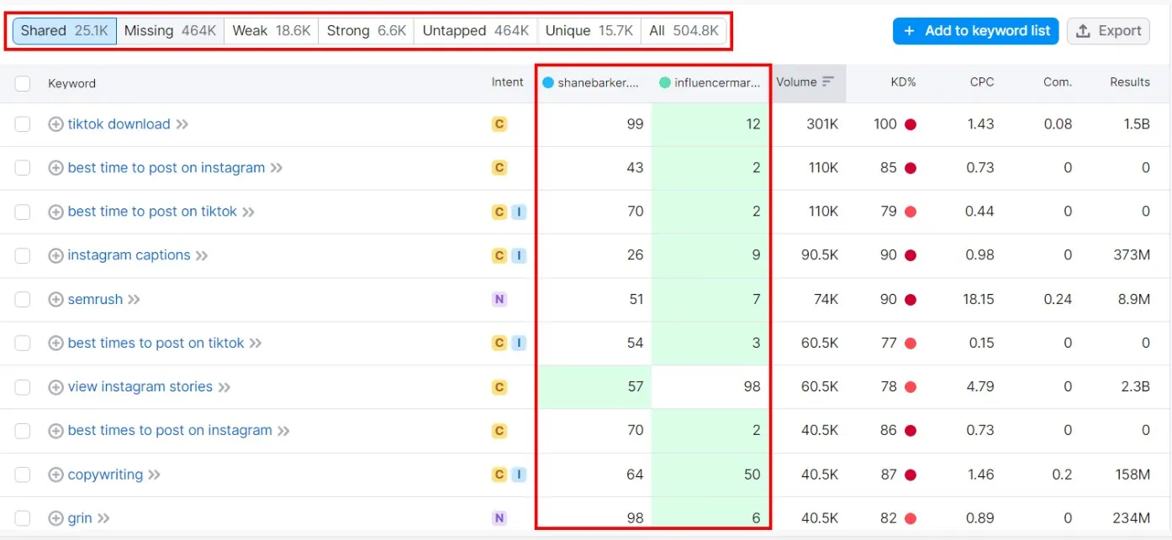The width and height of the screenshot is (1172, 540).
Task: Switch to the Weak 18.6K tab
Action: tap(272, 31)
